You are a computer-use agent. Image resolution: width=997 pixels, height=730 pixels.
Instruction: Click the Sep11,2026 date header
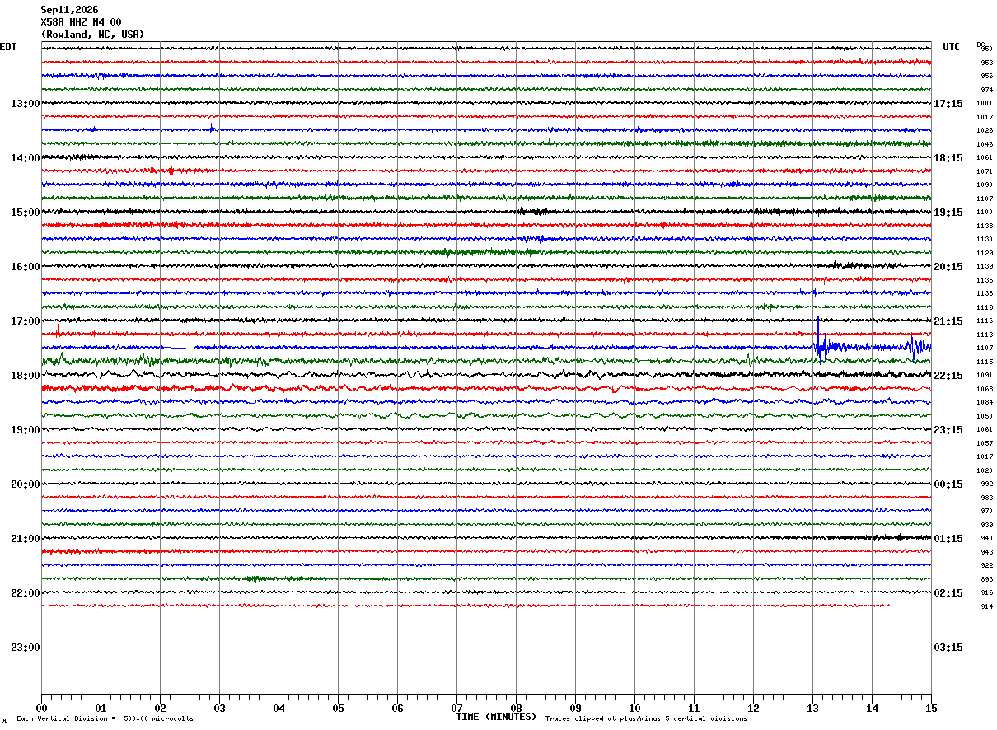[69, 10]
